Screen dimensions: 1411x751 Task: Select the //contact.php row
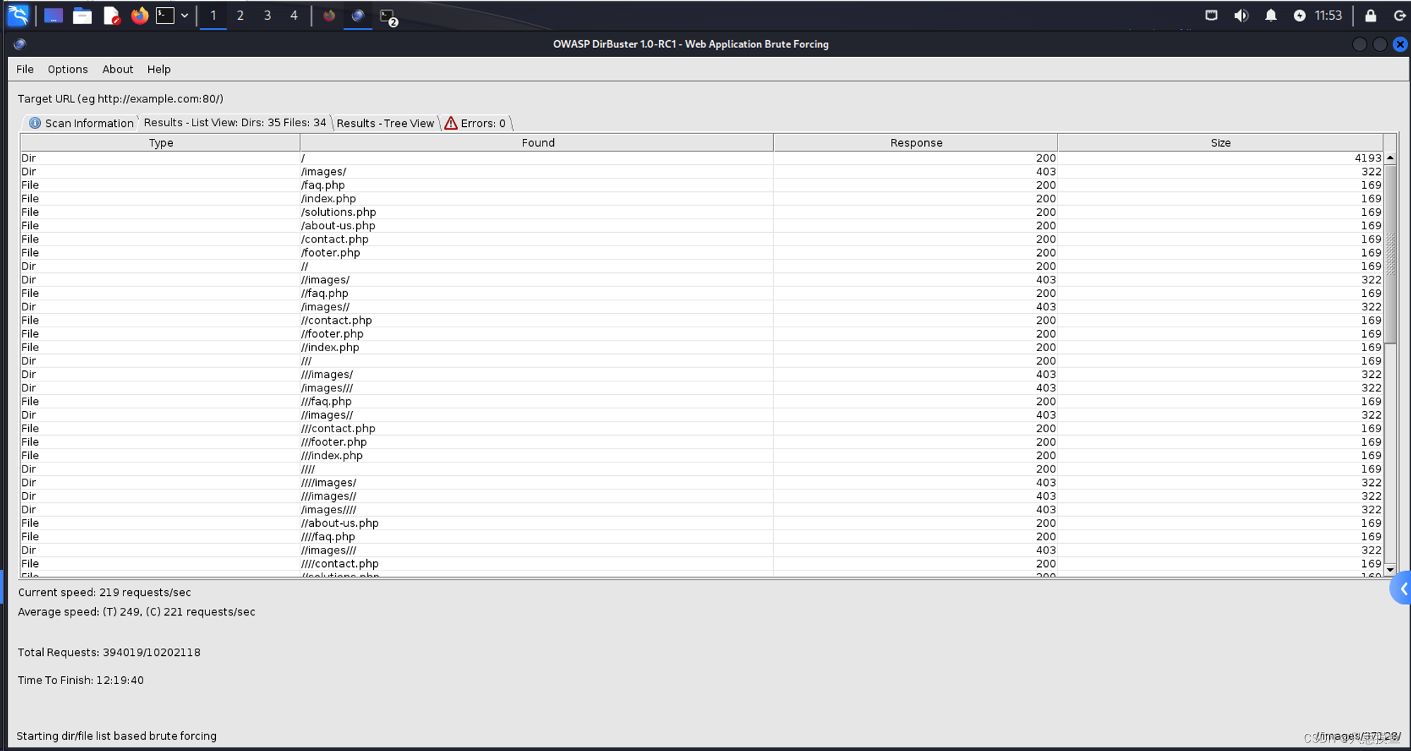coord(701,320)
